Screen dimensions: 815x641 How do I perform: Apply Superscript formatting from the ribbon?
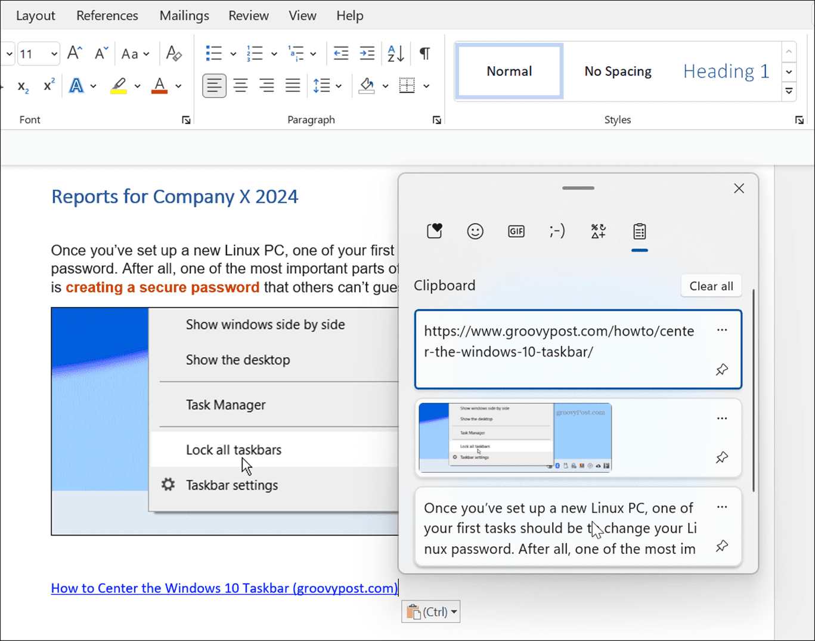(48, 85)
